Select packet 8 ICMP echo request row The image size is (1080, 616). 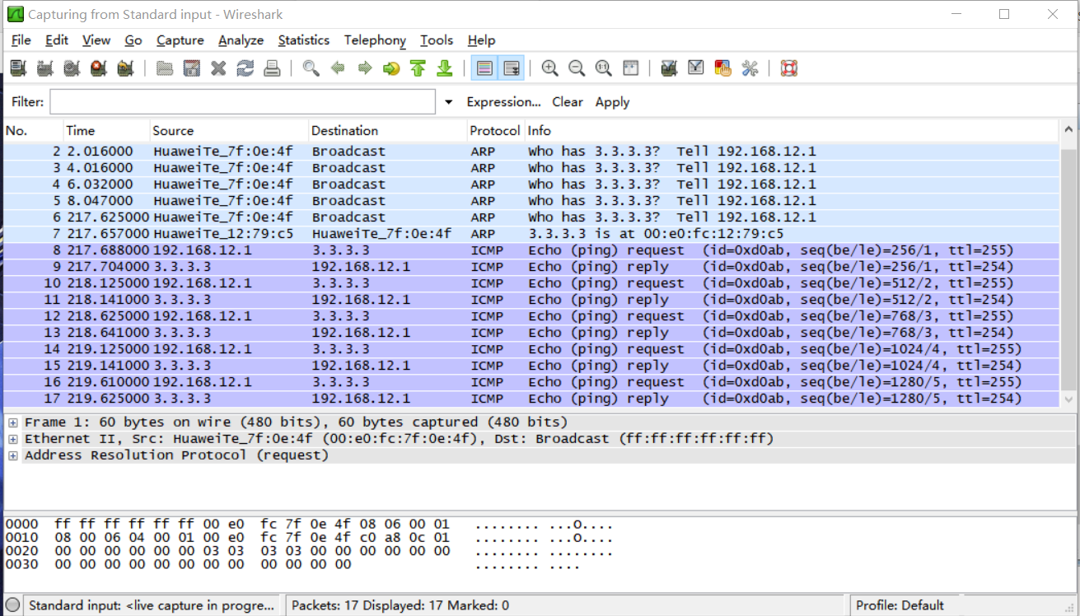pyautogui.click(x=531, y=250)
